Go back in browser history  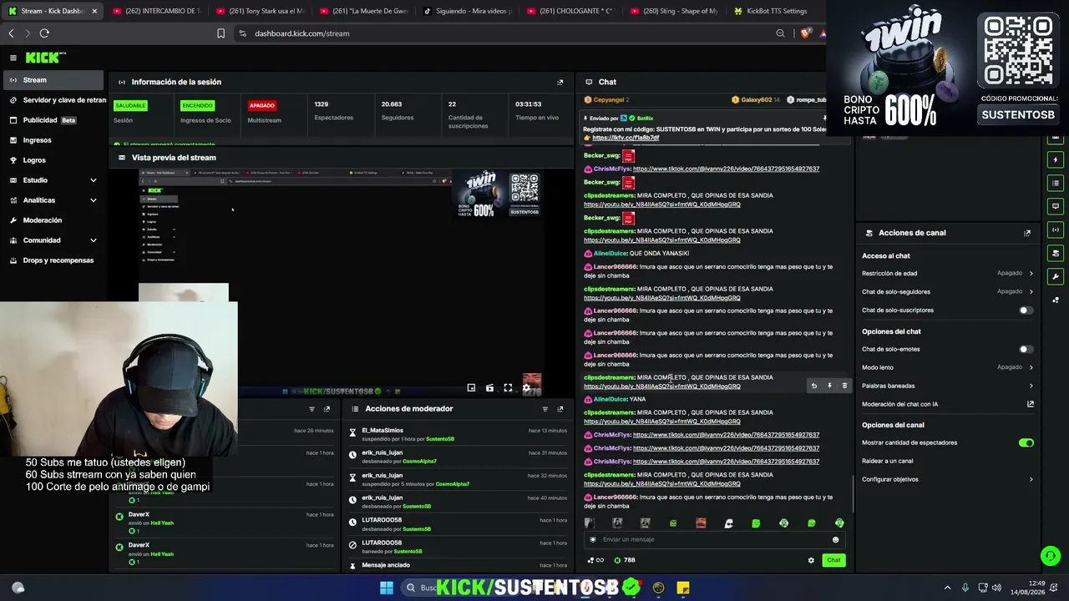[x=11, y=33]
